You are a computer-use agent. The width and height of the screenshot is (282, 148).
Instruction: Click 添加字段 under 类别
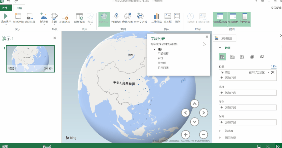click(x=248, y=108)
